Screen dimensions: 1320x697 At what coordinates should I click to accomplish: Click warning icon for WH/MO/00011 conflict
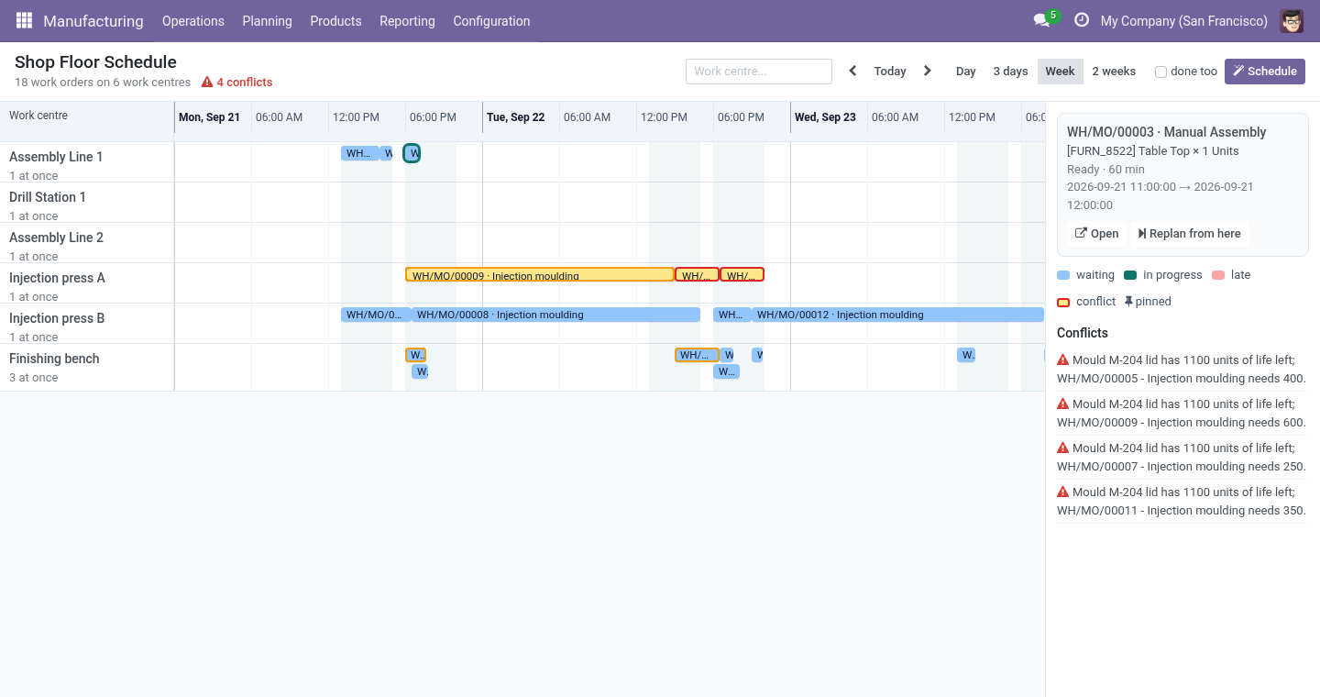click(x=1063, y=492)
